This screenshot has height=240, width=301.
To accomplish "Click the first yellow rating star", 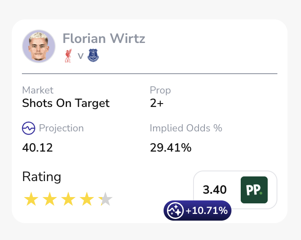I will [31, 199].
